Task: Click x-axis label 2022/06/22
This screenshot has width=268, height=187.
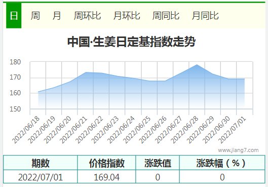Action: (90, 130)
